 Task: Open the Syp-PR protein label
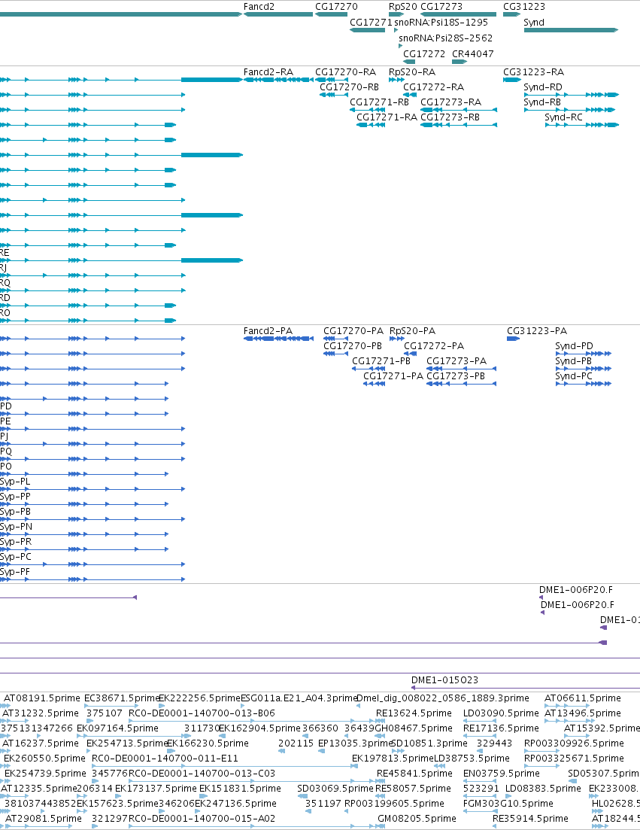coord(16,542)
